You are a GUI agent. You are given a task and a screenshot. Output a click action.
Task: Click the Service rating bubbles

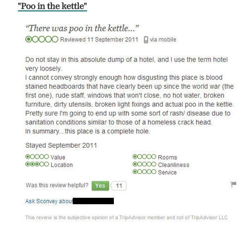pyautogui.click(x=145, y=172)
